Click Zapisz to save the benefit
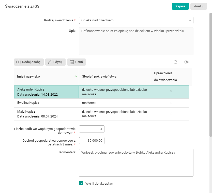The width and height of the screenshot is (212, 193). pyautogui.click(x=180, y=6)
